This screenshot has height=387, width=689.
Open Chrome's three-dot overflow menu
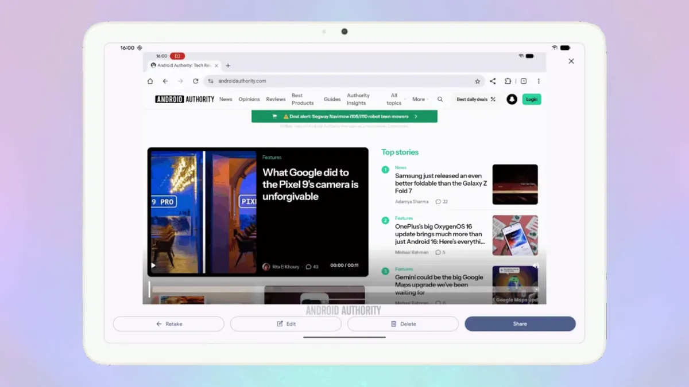coord(539,81)
